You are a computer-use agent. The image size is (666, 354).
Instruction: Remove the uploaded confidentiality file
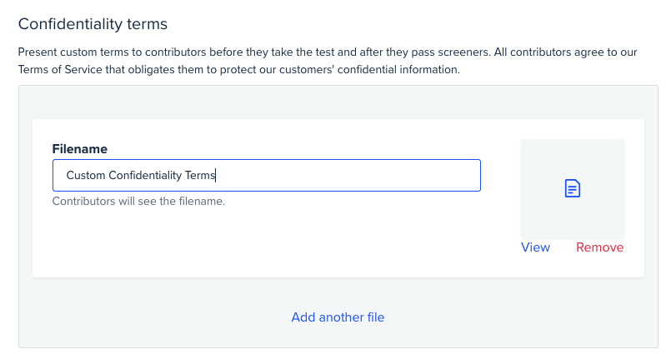[600, 247]
